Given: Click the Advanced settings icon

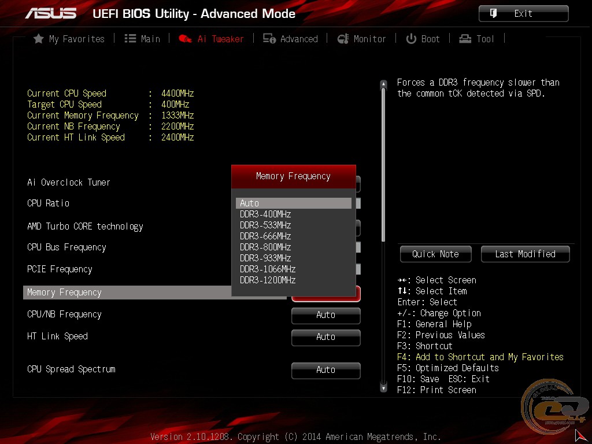Looking at the screenshot, I should click(x=269, y=39).
